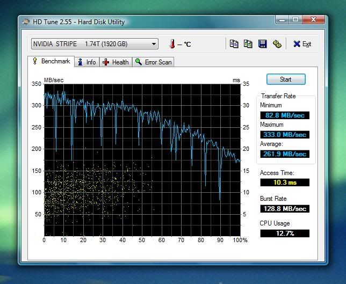Open the Error Scan tab
This screenshot has height=284, width=346.
(153, 62)
